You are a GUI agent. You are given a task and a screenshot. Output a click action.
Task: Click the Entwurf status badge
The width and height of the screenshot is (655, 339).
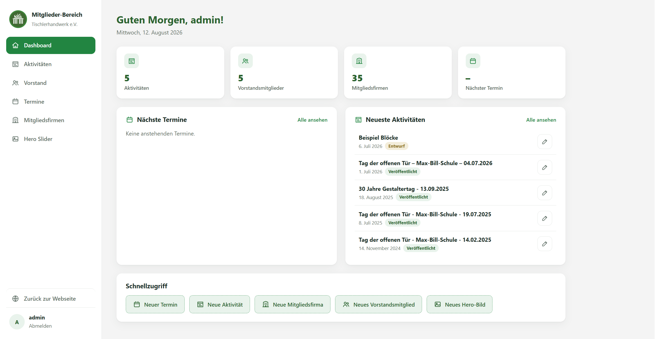click(x=397, y=146)
